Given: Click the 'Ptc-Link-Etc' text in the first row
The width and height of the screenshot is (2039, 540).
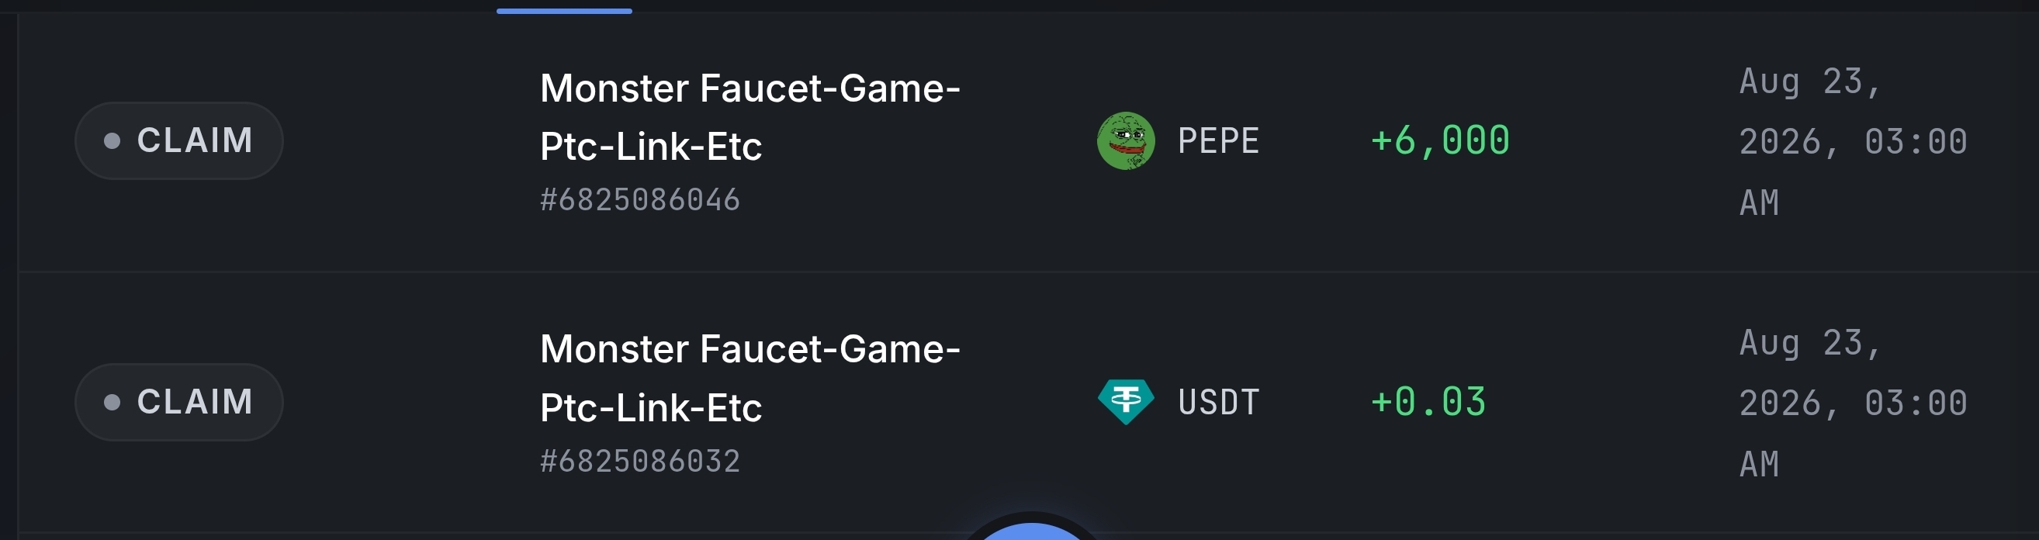Looking at the screenshot, I should click(651, 147).
